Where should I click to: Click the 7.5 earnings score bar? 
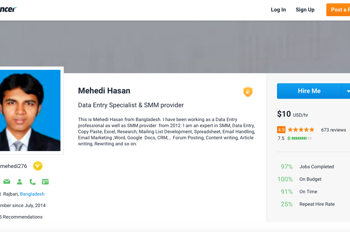301,138
